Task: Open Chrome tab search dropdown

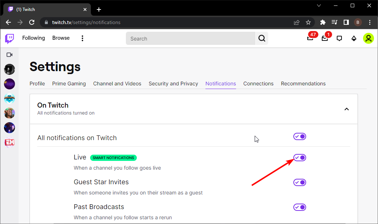Action: [x=319, y=5]
